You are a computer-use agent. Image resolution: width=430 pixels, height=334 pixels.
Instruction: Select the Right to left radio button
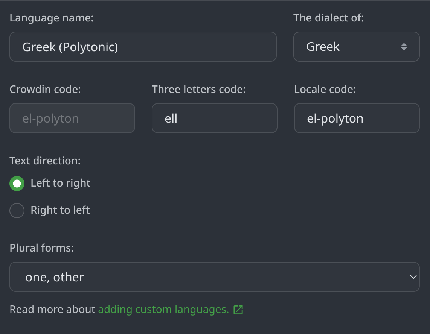[17, 210]
